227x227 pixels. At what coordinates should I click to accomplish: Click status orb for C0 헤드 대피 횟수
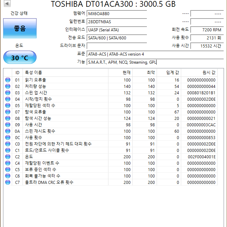pos(8,144)
